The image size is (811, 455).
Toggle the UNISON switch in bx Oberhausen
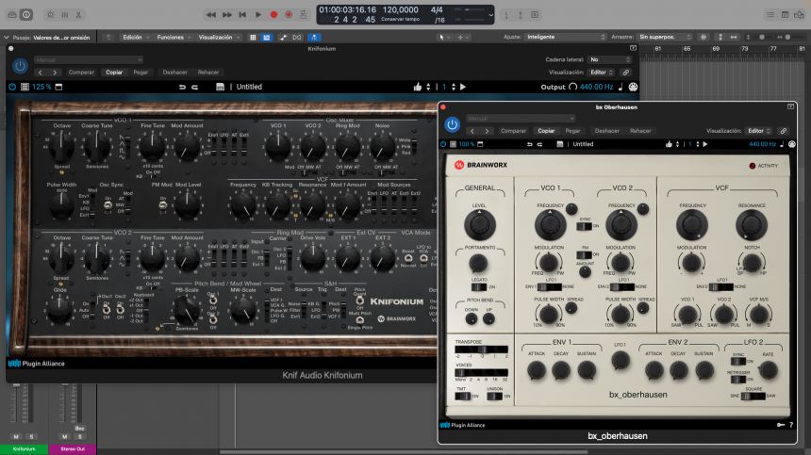[x=495, y=397]
